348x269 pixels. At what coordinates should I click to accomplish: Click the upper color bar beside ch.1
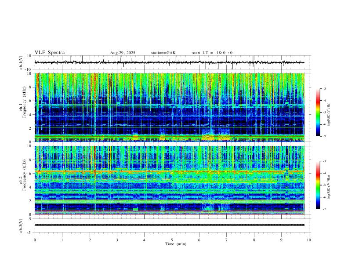tap(318, 113)
